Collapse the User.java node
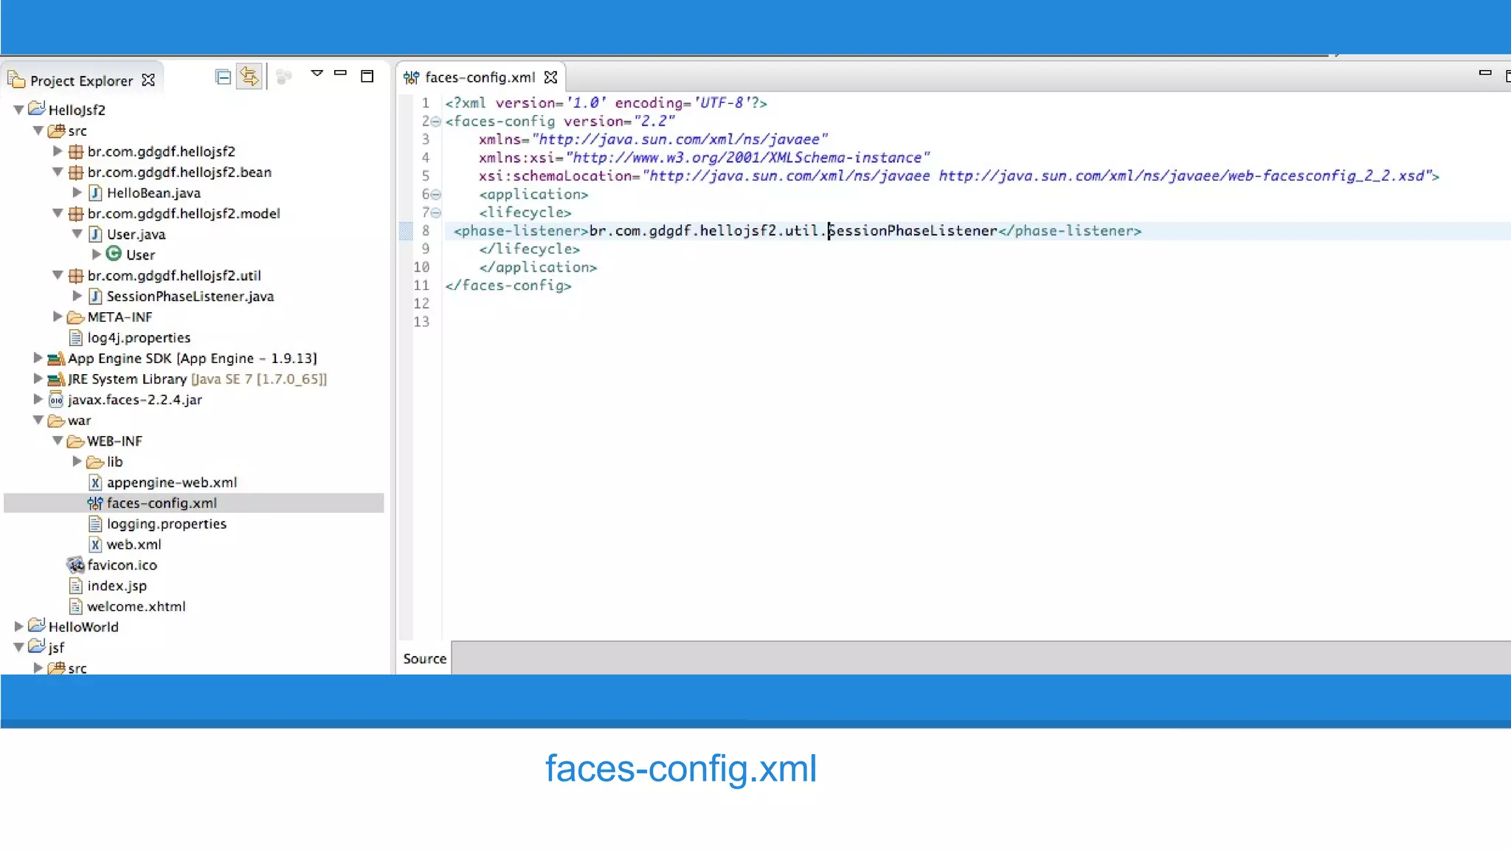Image resolution: width=1511 pixels, height=850 pixels. click(77, 233)
